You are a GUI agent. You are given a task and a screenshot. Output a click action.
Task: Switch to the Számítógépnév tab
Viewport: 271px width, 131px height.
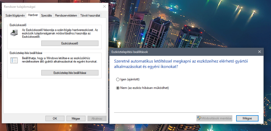[x=15, y=15]
